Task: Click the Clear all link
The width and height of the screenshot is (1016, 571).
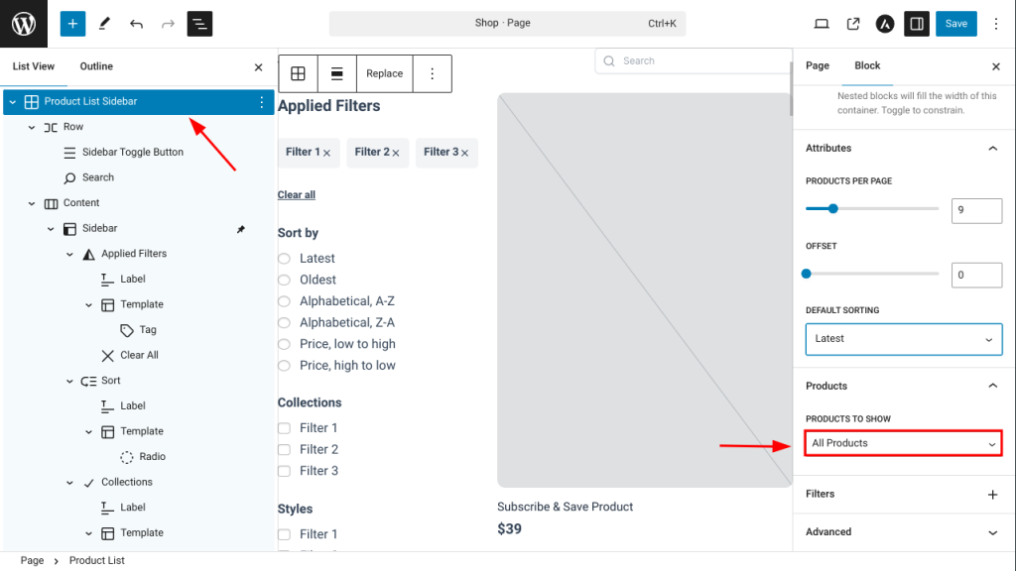Action: pyautogui.click(x=297, y=195)
